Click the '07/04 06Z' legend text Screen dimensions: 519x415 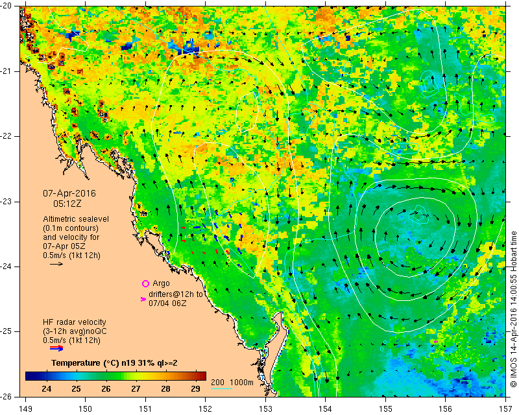(x=167, y=303)
